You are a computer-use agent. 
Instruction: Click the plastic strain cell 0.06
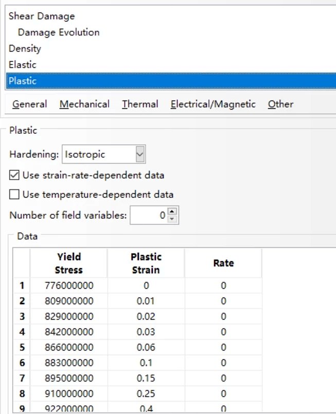[146, 347]
